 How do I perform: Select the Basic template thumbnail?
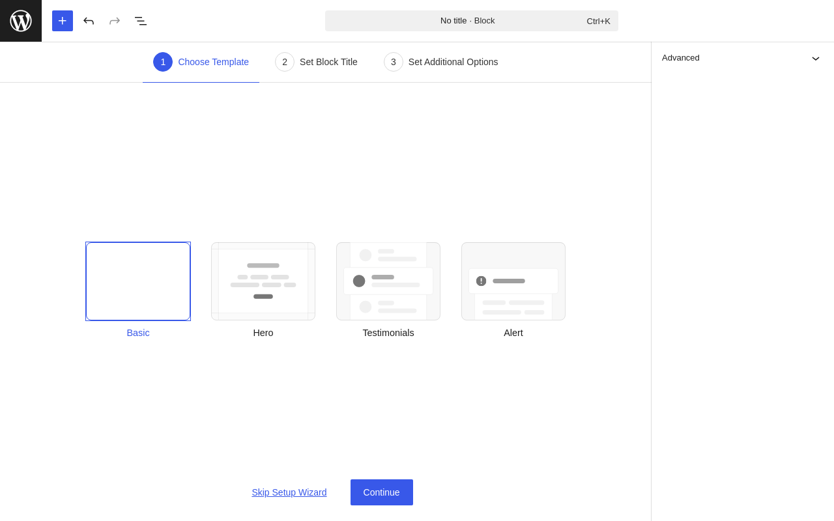[x=138, y=281]
